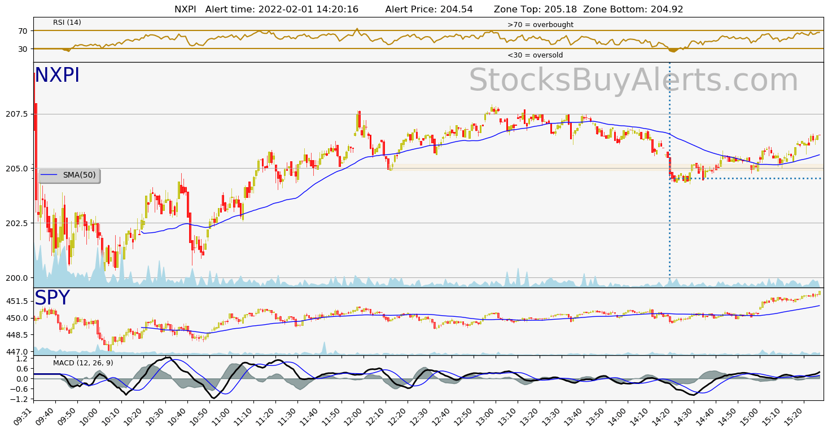Click the MACD axis value 0.0

[x=22, y=379]
